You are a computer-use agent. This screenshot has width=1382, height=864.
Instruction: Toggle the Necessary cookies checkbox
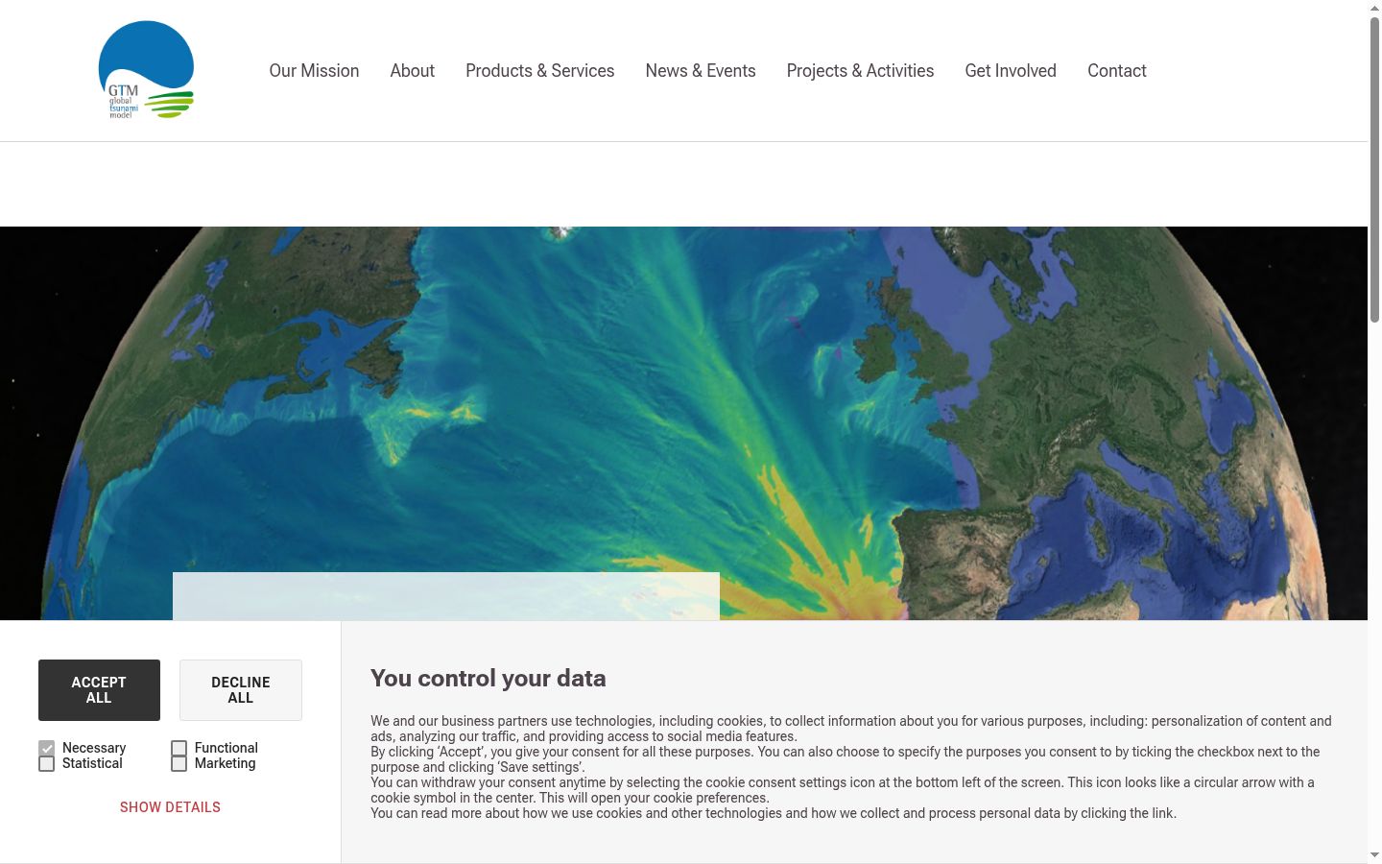point(47,748)
